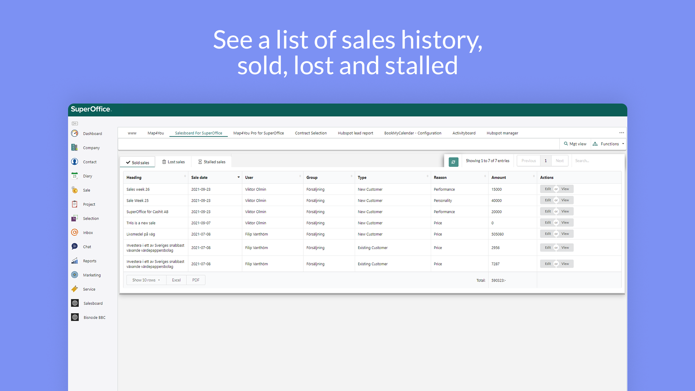
Task: Open the Hubspot lead report tab
Action: [x=355, y=133]
